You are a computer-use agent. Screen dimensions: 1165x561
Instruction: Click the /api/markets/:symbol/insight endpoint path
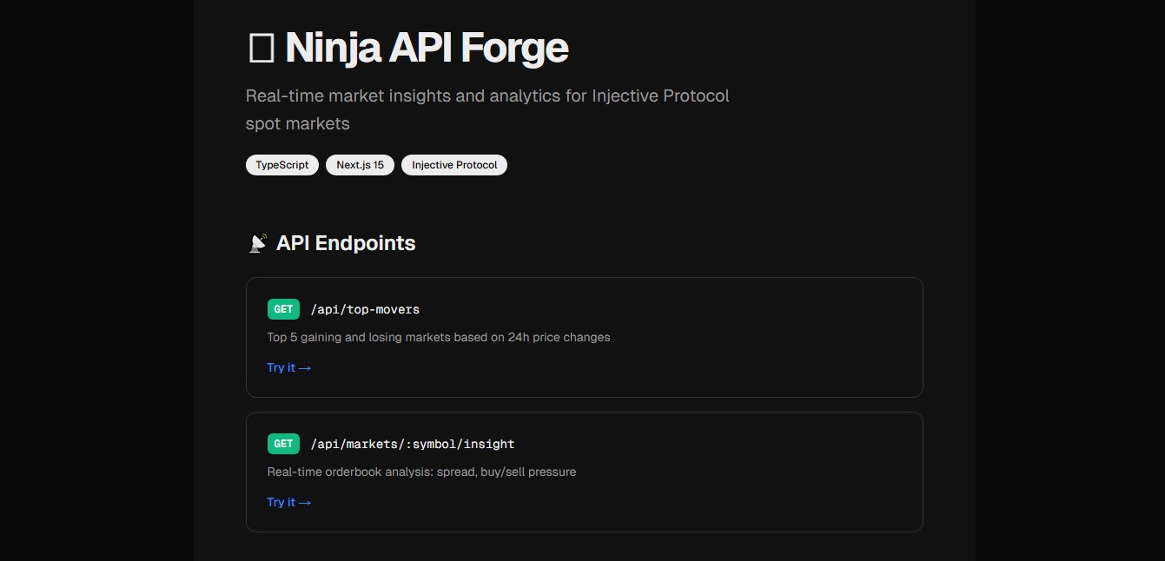(x=413, y=444)
